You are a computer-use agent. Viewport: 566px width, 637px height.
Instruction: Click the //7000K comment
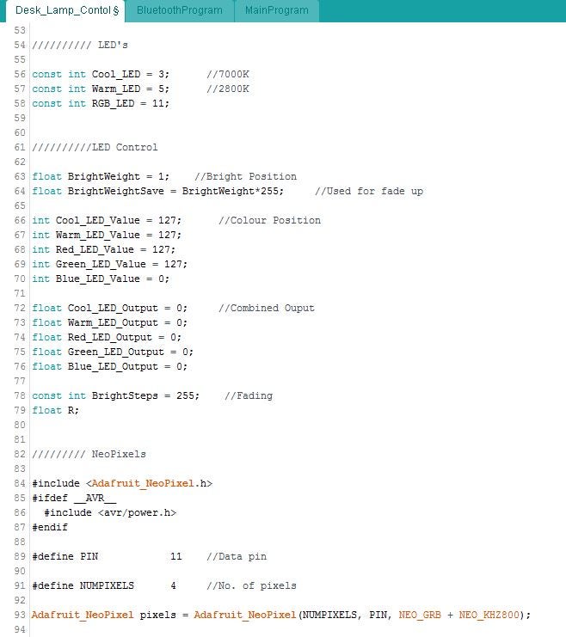[x=227, y=74]
